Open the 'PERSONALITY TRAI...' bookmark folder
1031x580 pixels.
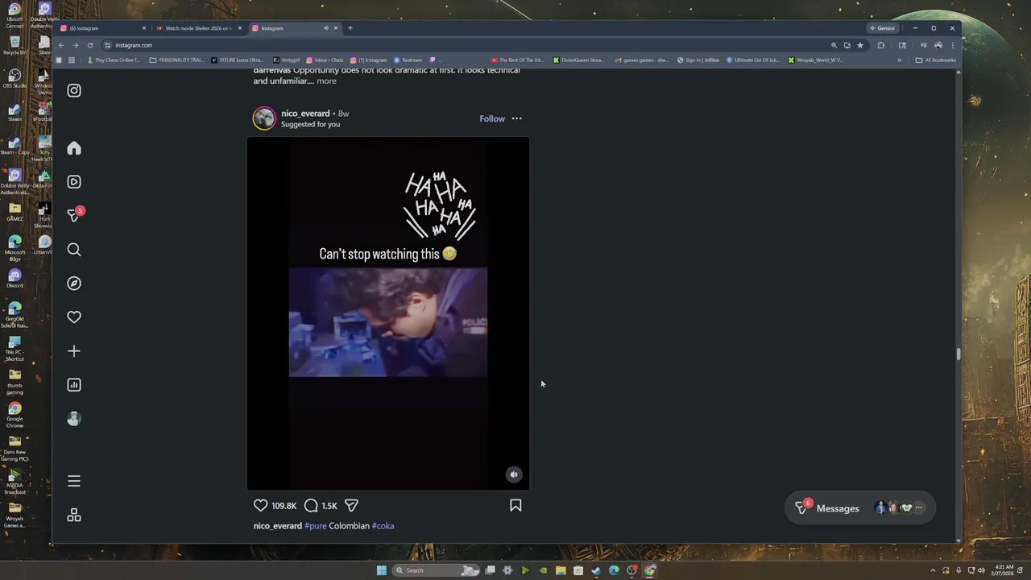click(176, 60)
